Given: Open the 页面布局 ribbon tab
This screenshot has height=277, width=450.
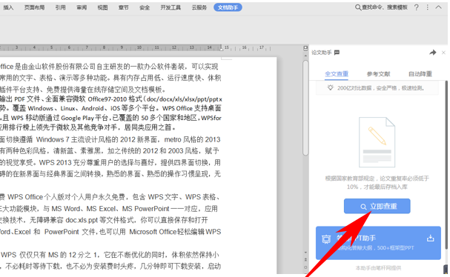Looking at the screenshot, I should point(34,7).
